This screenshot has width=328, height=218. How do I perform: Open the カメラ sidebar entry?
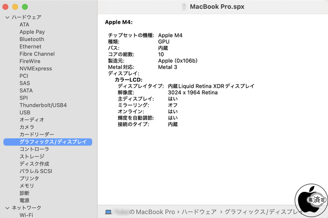click(27, 127)
